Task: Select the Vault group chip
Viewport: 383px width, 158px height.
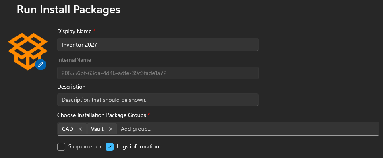Action: point(102,129)
